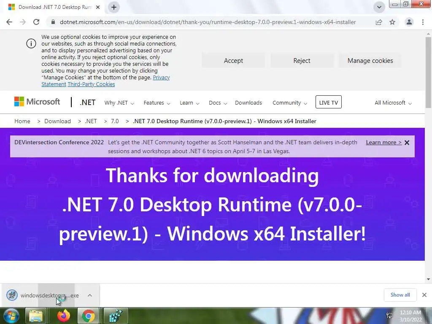Switch to Chrome in the taskbar
The height and width of the screenshot is (324, 432).
coord(89,316)
